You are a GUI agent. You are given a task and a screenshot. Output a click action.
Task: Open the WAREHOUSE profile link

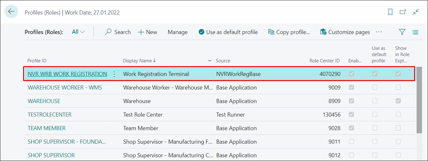[x=44, y=101]
